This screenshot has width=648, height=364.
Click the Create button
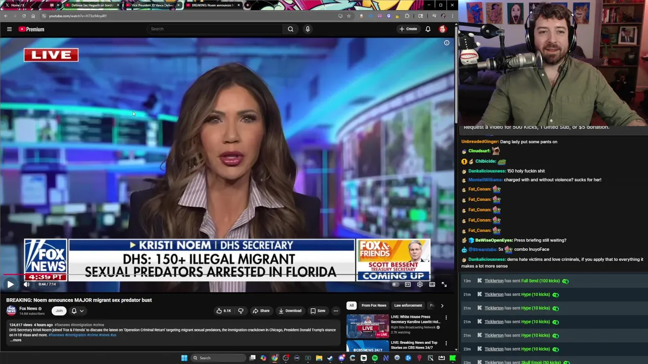coord(408,29)
